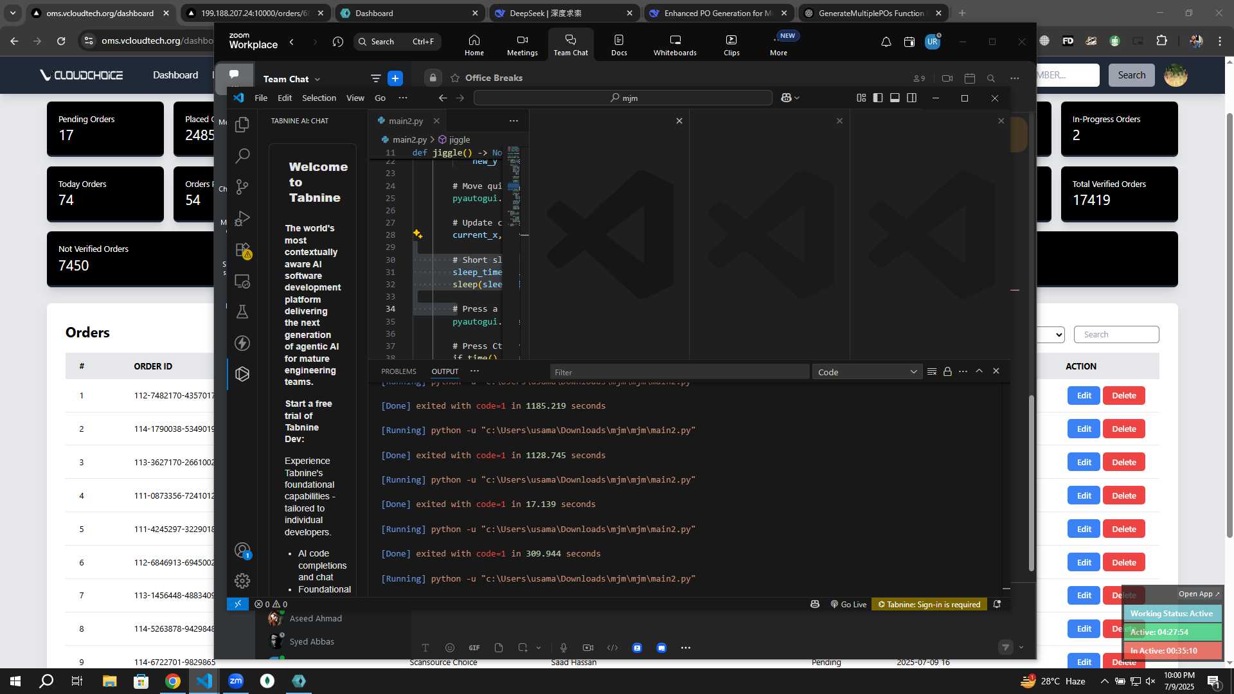
Task: Maximize the output panel with the chevron
Action: pos(979,371)
